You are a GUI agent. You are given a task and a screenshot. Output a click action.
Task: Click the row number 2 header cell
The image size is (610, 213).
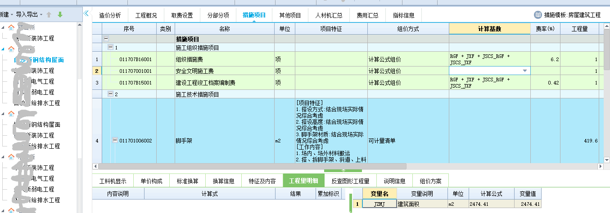pos(97,71)
